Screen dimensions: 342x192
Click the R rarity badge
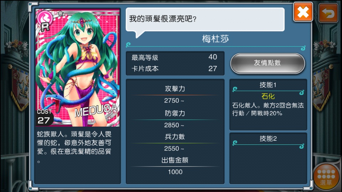[45, 27]
